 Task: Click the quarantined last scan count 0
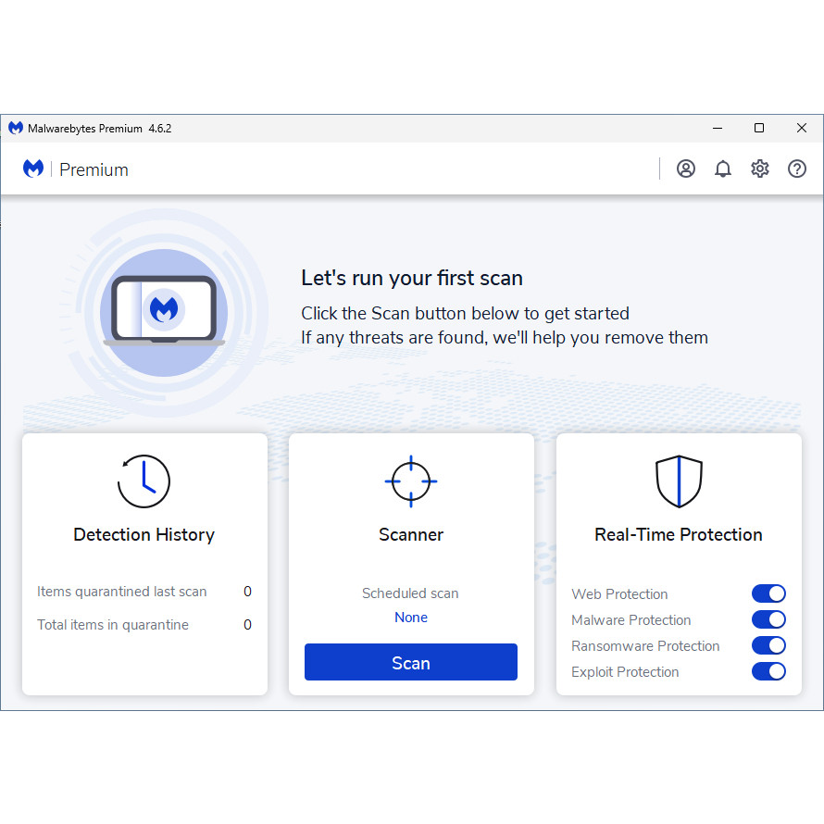click(247, 592)
